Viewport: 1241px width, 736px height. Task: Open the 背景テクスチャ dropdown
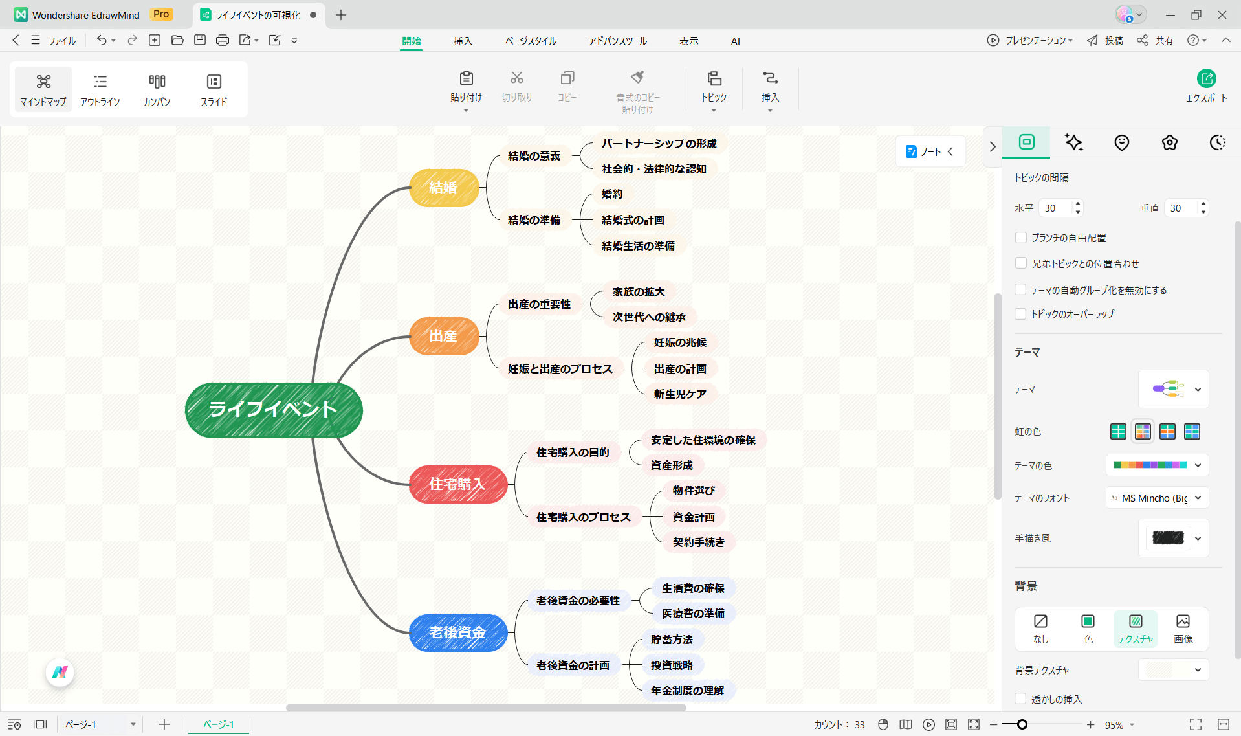click(1197, 670)
